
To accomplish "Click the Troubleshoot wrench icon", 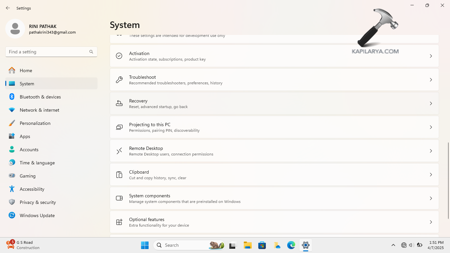I will [119, 80].
